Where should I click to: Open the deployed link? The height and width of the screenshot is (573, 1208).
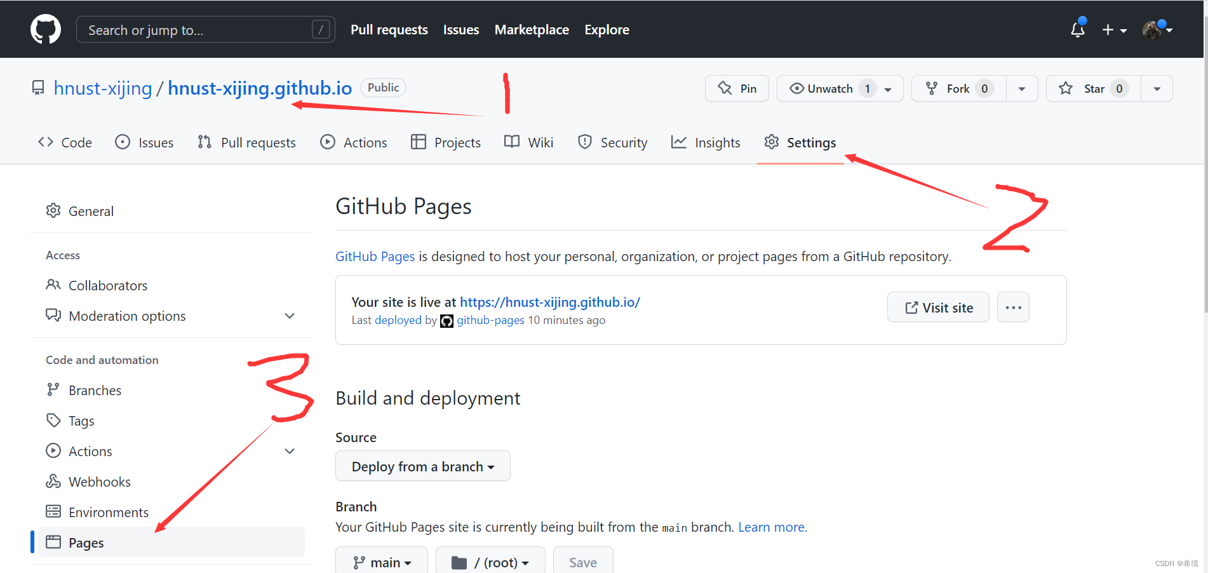coord(398,320)
